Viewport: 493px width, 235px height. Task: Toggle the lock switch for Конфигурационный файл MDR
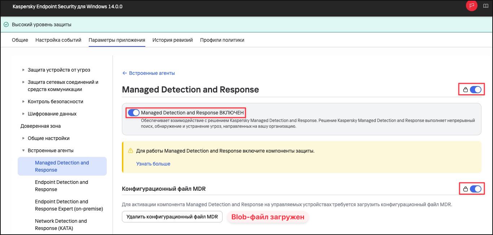click(476, 189)
